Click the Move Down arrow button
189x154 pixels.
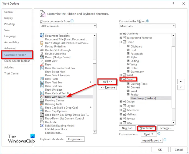[181, 87]
